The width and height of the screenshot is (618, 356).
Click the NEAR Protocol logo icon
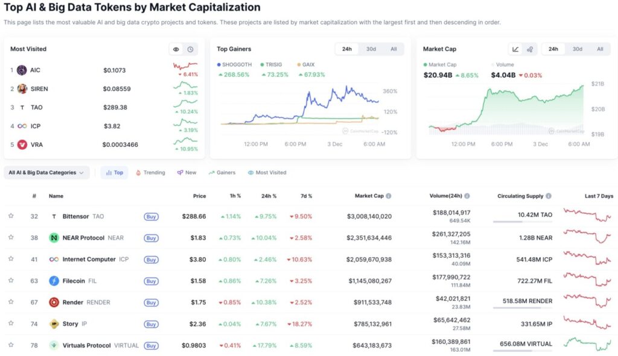(54, 238)
